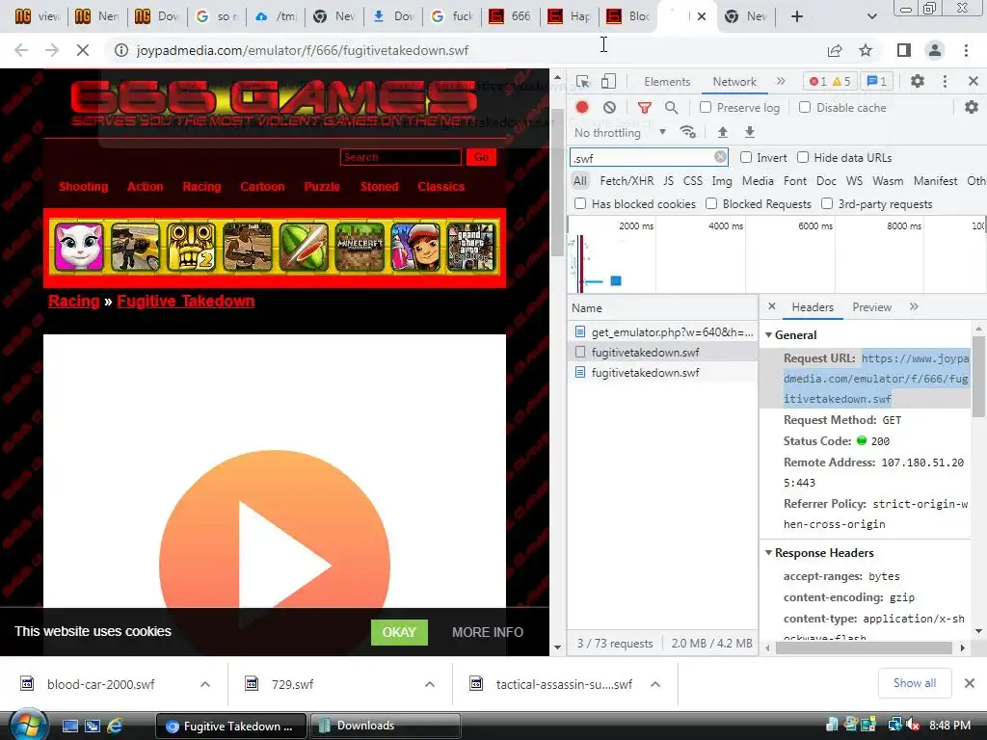Click the details pane vertical scrollbar
Viewport: 987px width, 740px height.
[978, 377]
